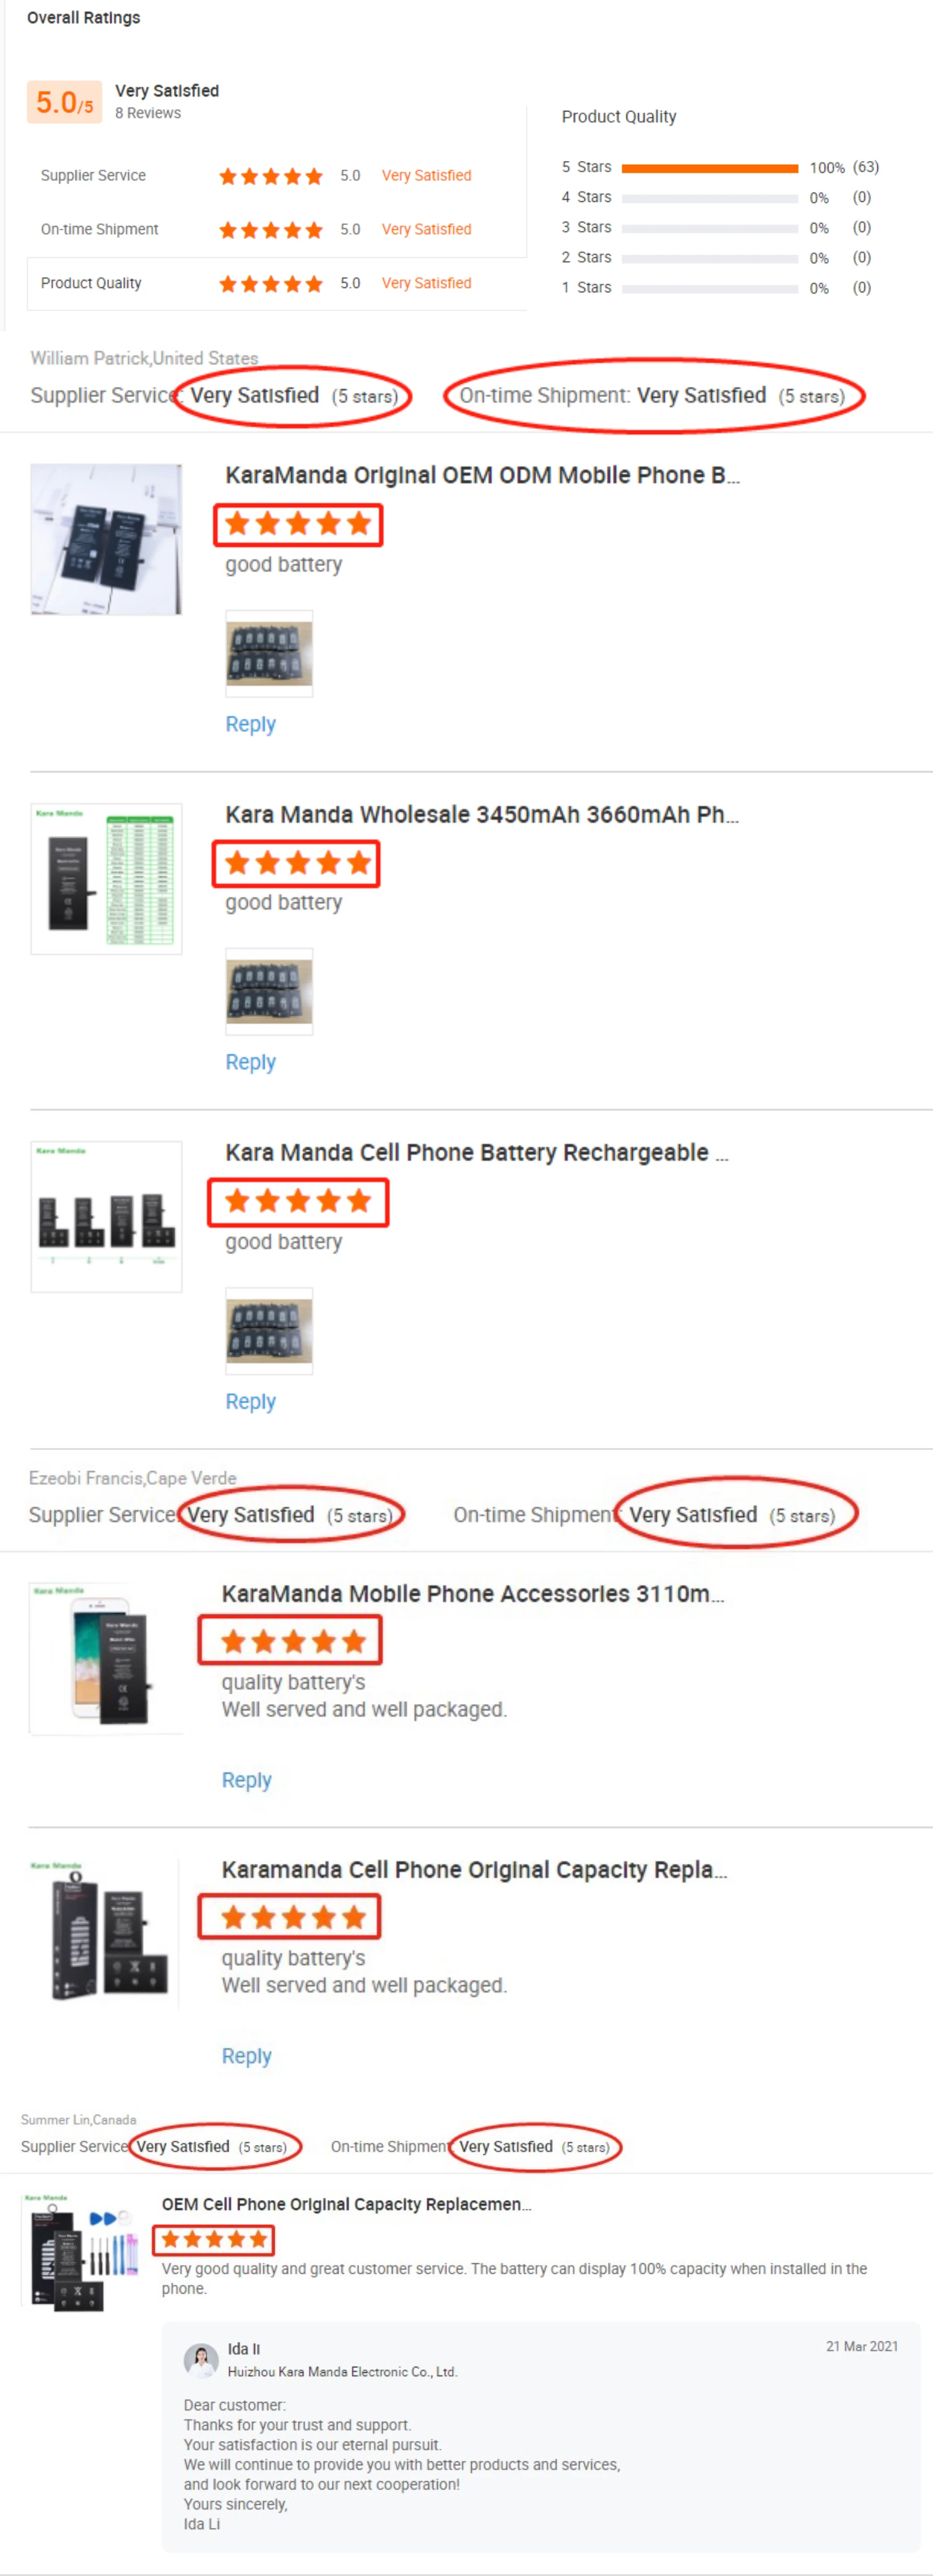
Task: Click the 5 Stars rating bar
Action: point(709,168)
